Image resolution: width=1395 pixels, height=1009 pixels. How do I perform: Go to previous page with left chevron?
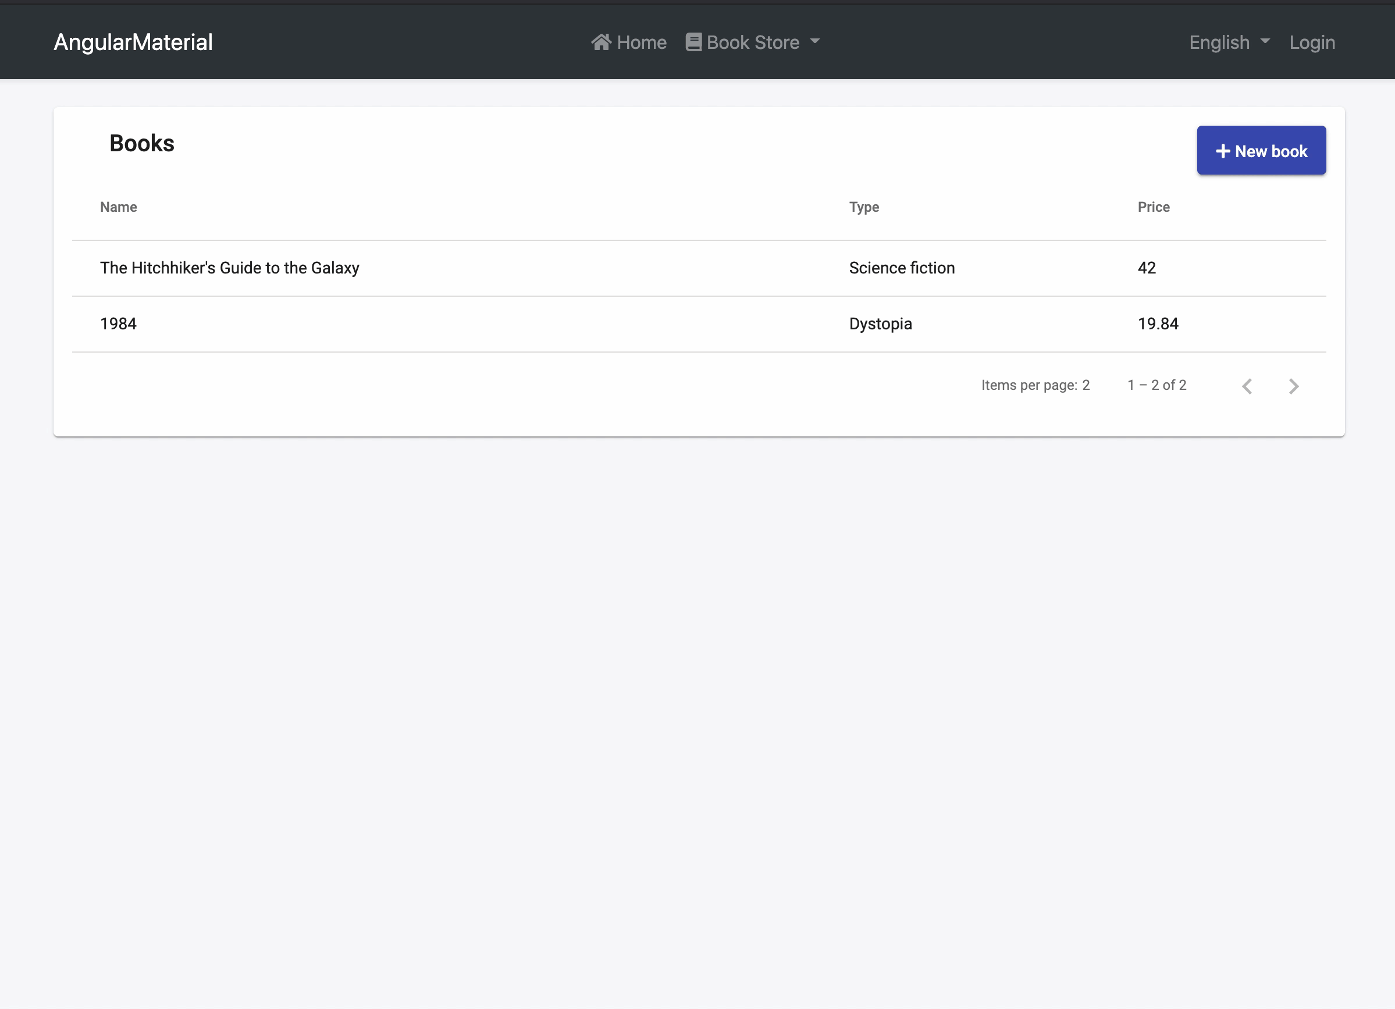click(1247, 386)
